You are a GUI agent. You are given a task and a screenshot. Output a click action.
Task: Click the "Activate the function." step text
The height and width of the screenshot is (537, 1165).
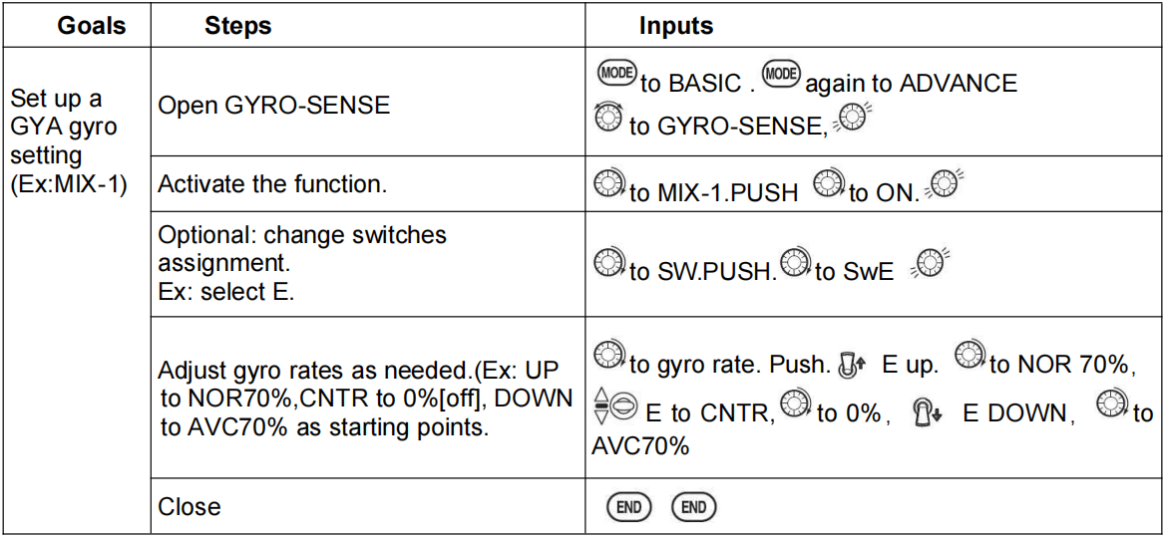tap(271, 184)
